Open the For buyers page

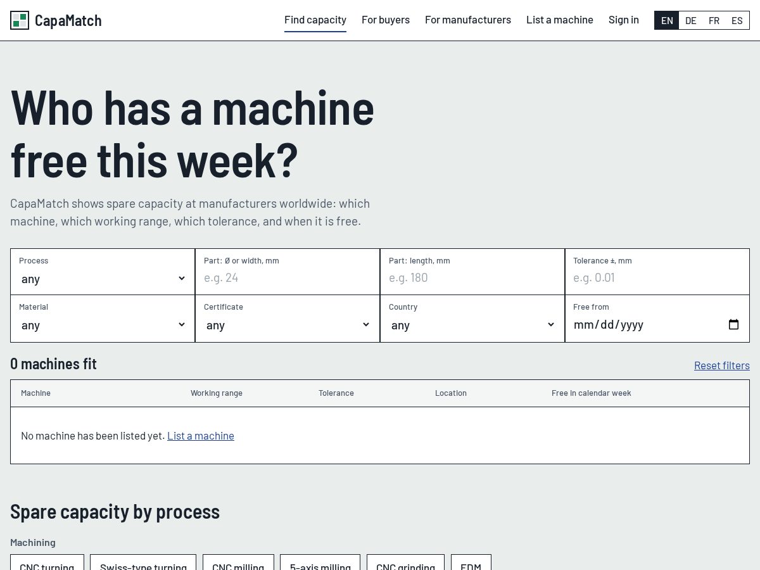pyautogui.click(x=386, y=20)
